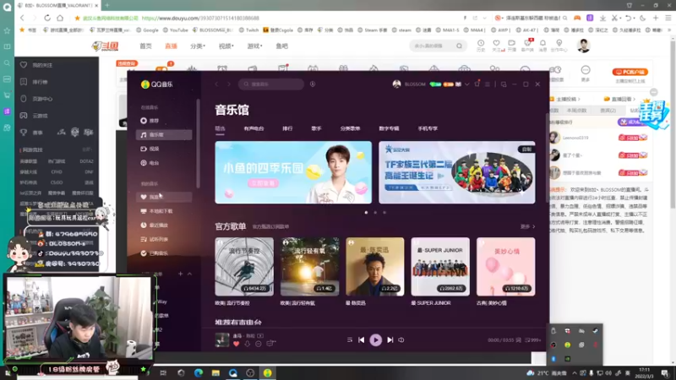
Task: Switch to 手机专享 tab
Action: pos(428,128)
